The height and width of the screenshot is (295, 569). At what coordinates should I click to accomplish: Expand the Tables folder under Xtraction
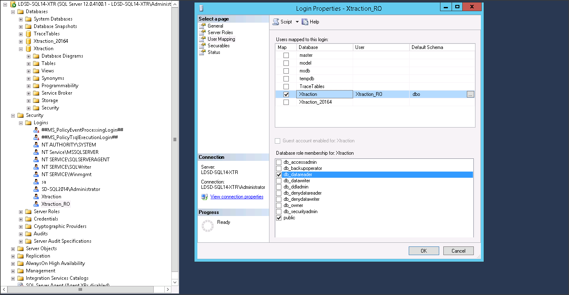(x=28, y=63)
